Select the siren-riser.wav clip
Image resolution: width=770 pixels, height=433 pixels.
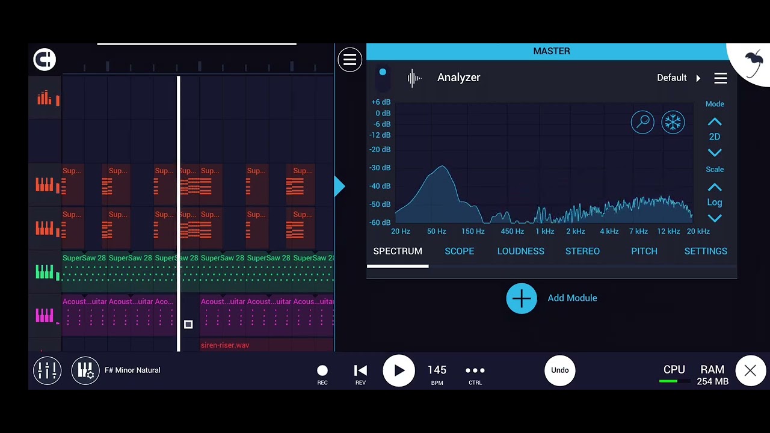[267, 345]
